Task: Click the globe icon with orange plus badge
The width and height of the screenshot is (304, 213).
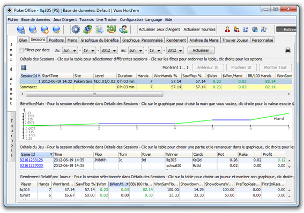Action: click(x=45, y=29)
